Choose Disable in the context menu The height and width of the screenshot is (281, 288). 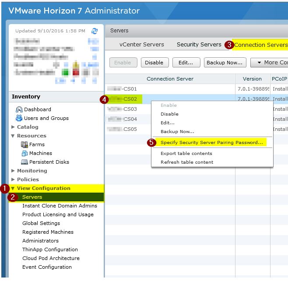pyautogui.click(x=169, y=114)
